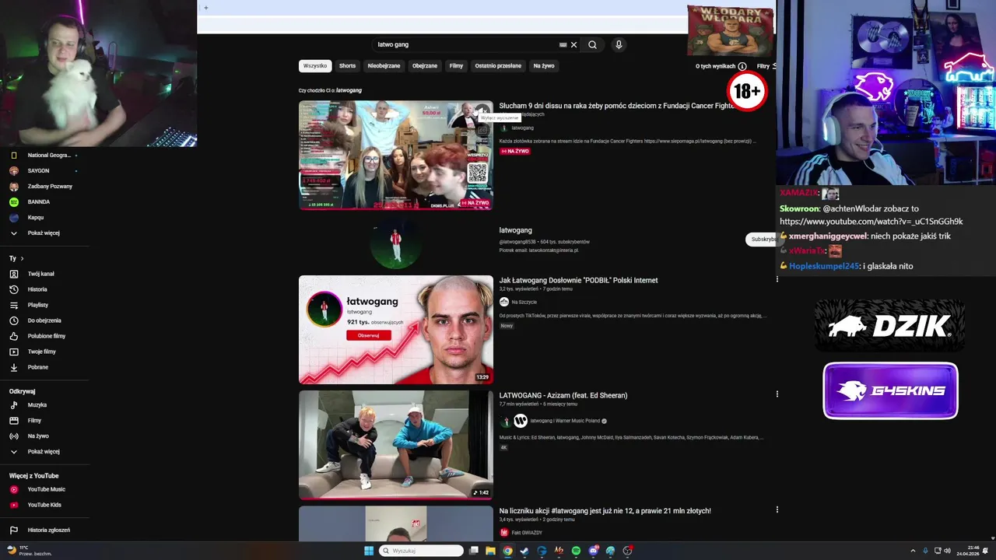
Task: Select the 'Nieobejrzane' filter chip
Action: point(384,66)
